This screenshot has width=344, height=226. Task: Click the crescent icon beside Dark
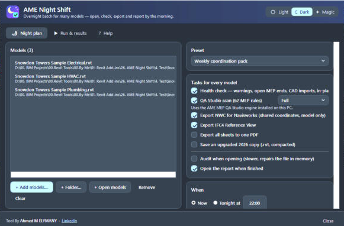[x=296, y=12]
